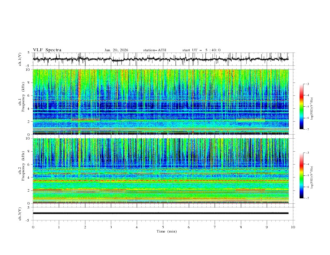
Task: Click the 'start UT = 5 :40: 0' text
Action: point(201,50)
